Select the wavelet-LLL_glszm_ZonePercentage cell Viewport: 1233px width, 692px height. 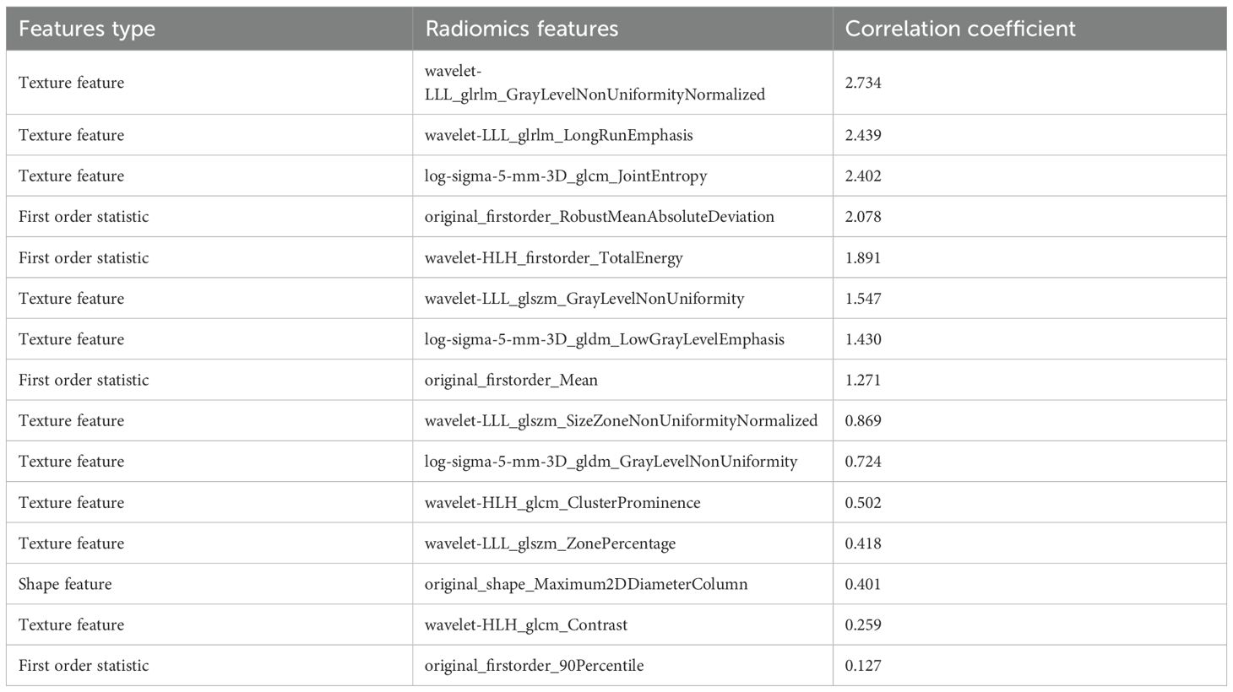pyautogui.click(x=550, y=543)
